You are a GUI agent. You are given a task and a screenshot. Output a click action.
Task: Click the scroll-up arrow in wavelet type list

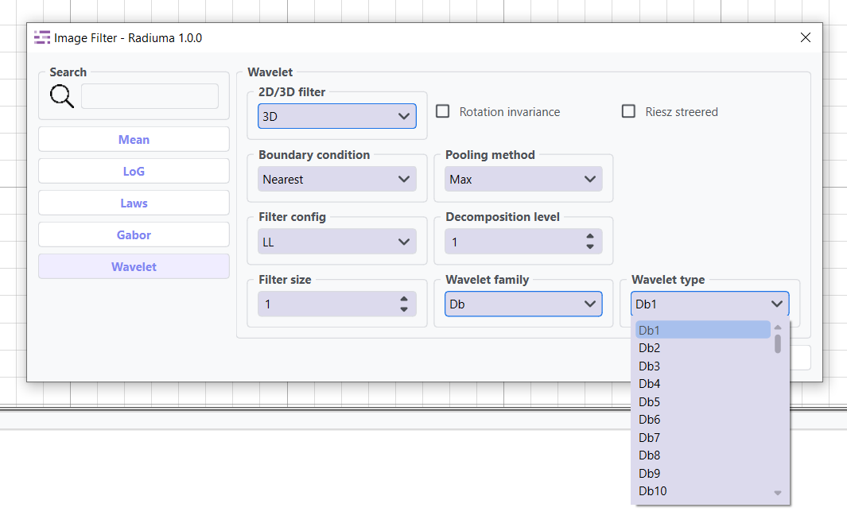point(777,327)
